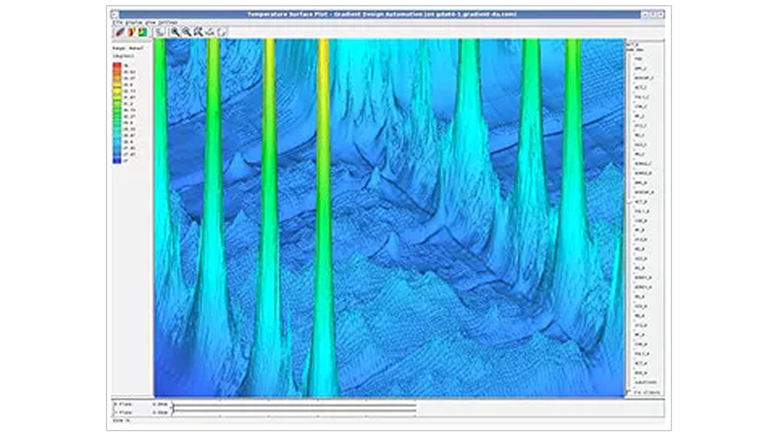This screenshot has height=438, width=778.
Task: Click the dark blue swatch at legend bottom
Action: coord(117,160)
